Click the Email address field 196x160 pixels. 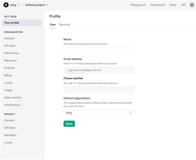tap(98, 70)
